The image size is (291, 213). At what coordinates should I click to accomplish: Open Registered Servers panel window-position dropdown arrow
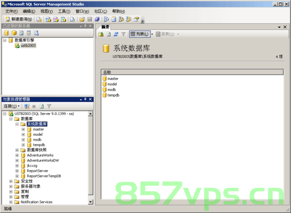(81, 26)
